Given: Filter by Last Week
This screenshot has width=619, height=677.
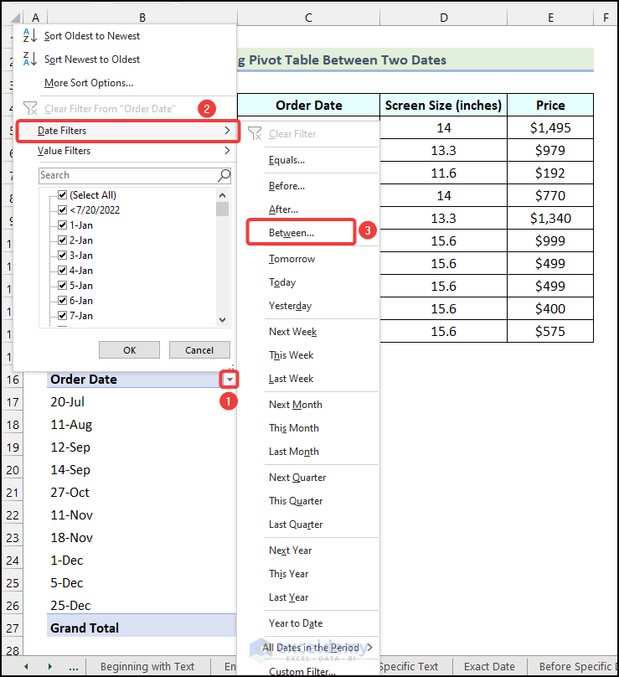Looking at the screenshot, I should (x=291, y=379).
